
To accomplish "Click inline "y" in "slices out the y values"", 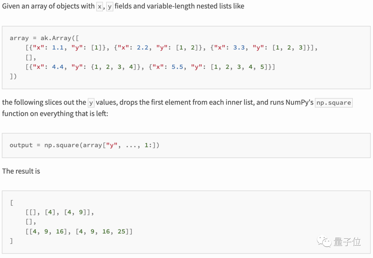I will point(91,103).
